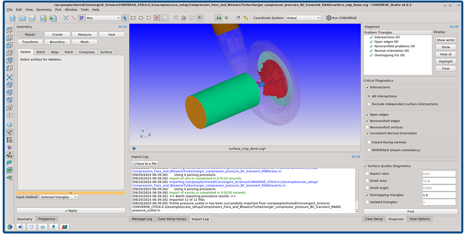Open the Any entity filter dropdown
Viewport: 466px width, 234px height.
(x=103, y=18)
